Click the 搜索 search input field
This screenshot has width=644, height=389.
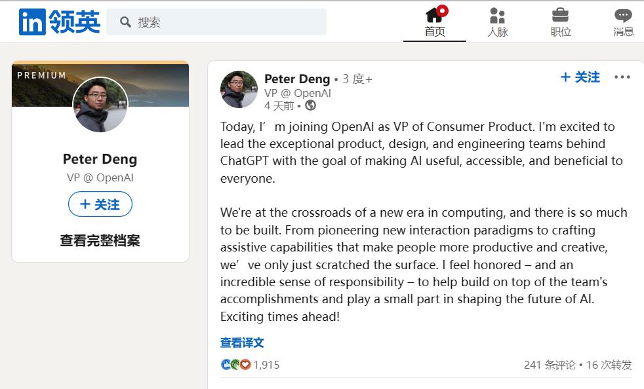[216, 22]
